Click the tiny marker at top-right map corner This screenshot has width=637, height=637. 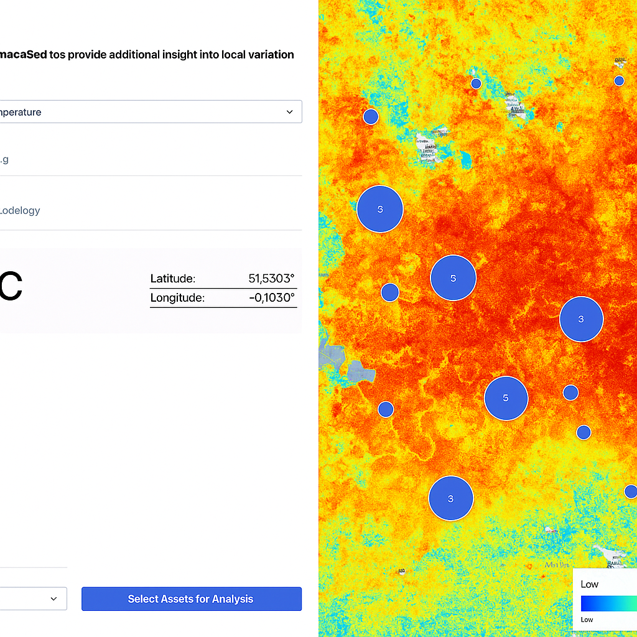tap(619, 80)
